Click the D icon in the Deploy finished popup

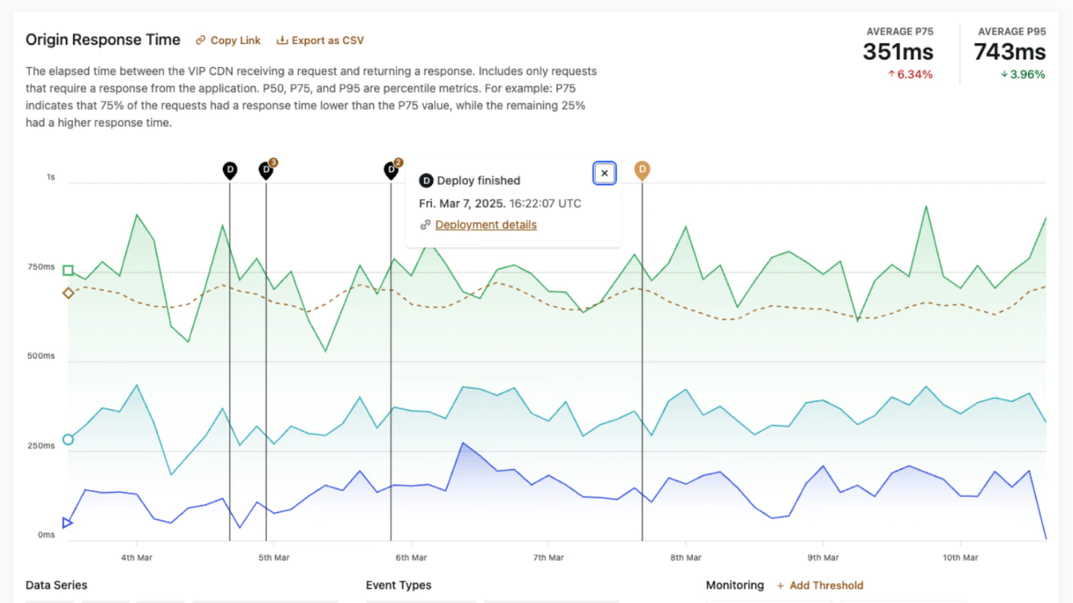pos(426,181)
